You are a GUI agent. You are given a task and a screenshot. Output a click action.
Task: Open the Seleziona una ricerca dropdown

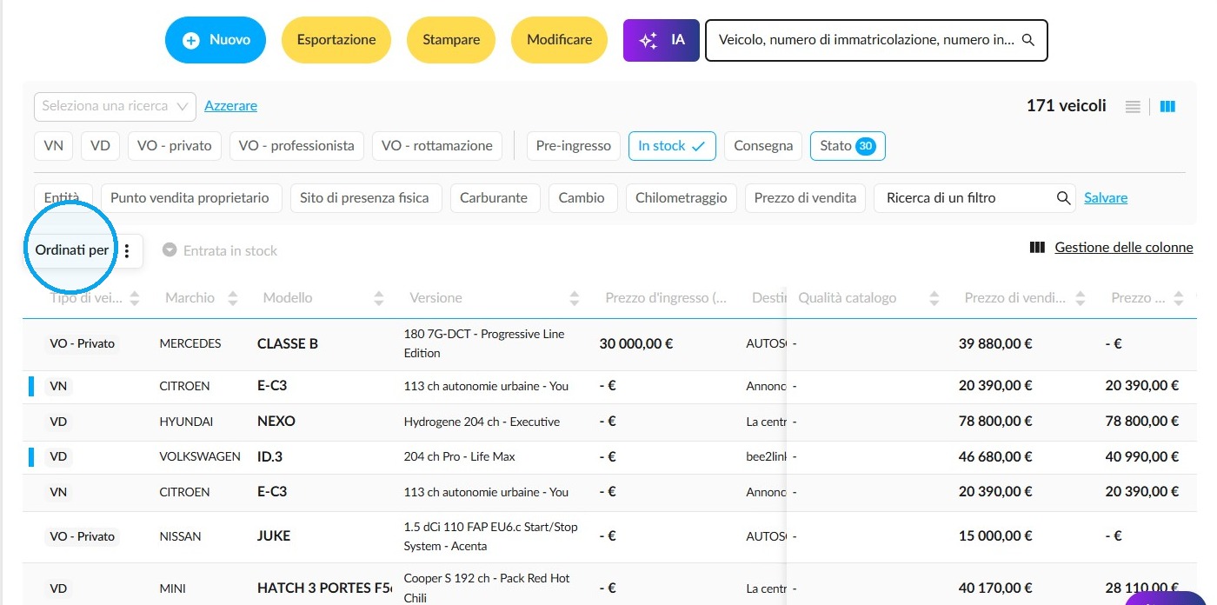click(115, 106)
